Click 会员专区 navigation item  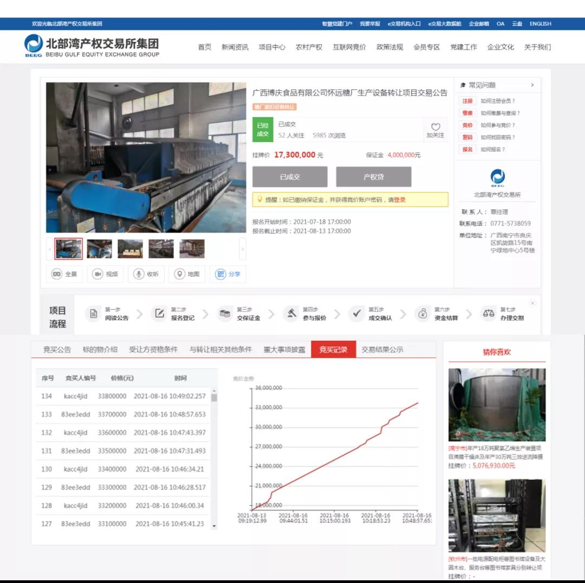(x=426, y=47)
